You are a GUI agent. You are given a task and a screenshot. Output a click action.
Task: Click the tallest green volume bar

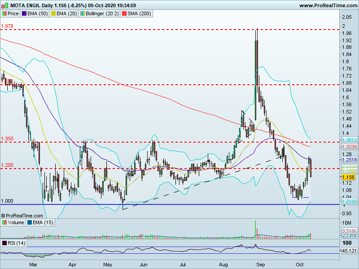(255, 230)
